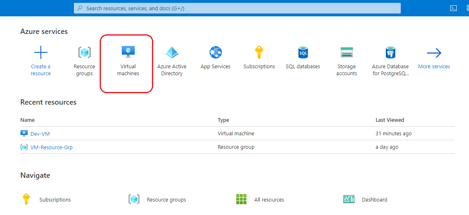The image size is (469, 215).
Task: Click the Last Viewed column header
Action: (390, 120)
